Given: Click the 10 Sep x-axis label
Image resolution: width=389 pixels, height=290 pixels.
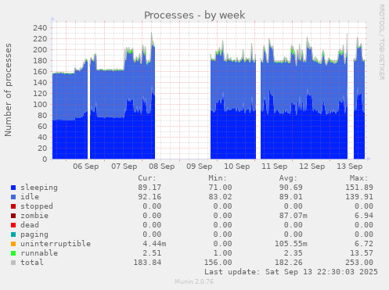Looking at the screenshot, I should click(x=237, y=166).
